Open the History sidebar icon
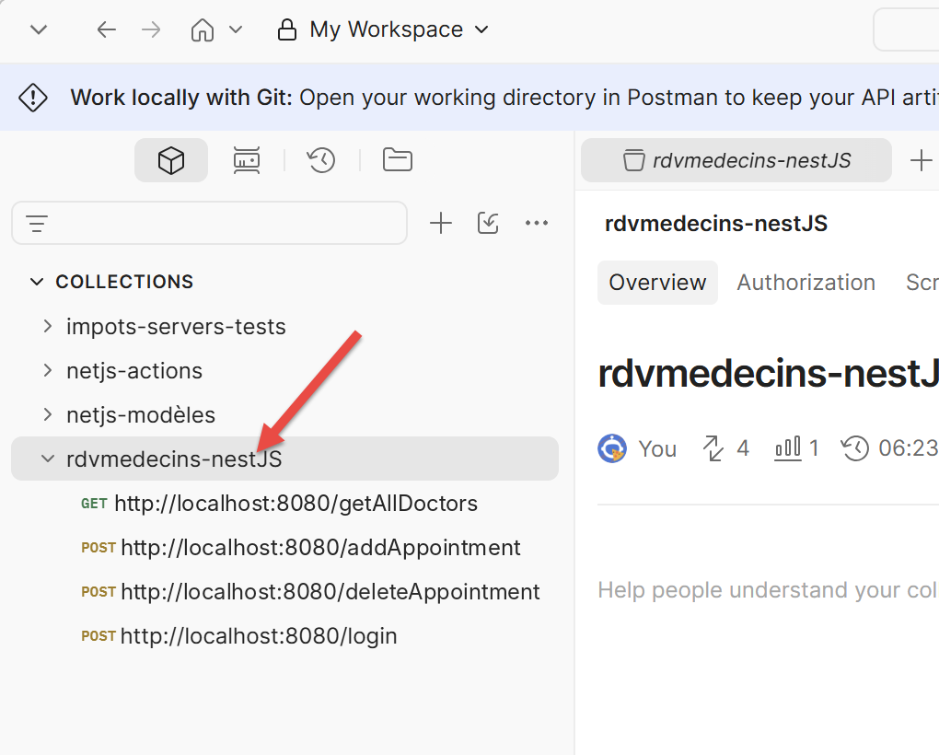Screen dimensions: 939x755 [321, 160]
